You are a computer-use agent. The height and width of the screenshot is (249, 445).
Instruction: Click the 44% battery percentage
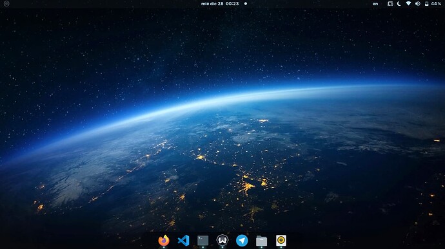point(436,4)
